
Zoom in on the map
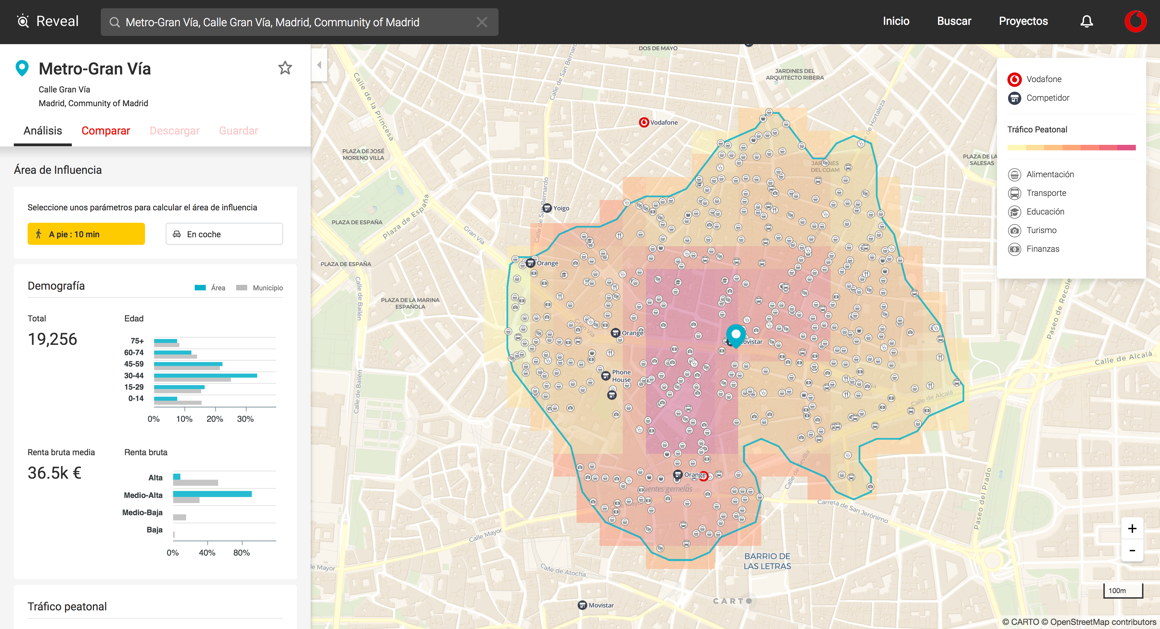(1132, 529)
